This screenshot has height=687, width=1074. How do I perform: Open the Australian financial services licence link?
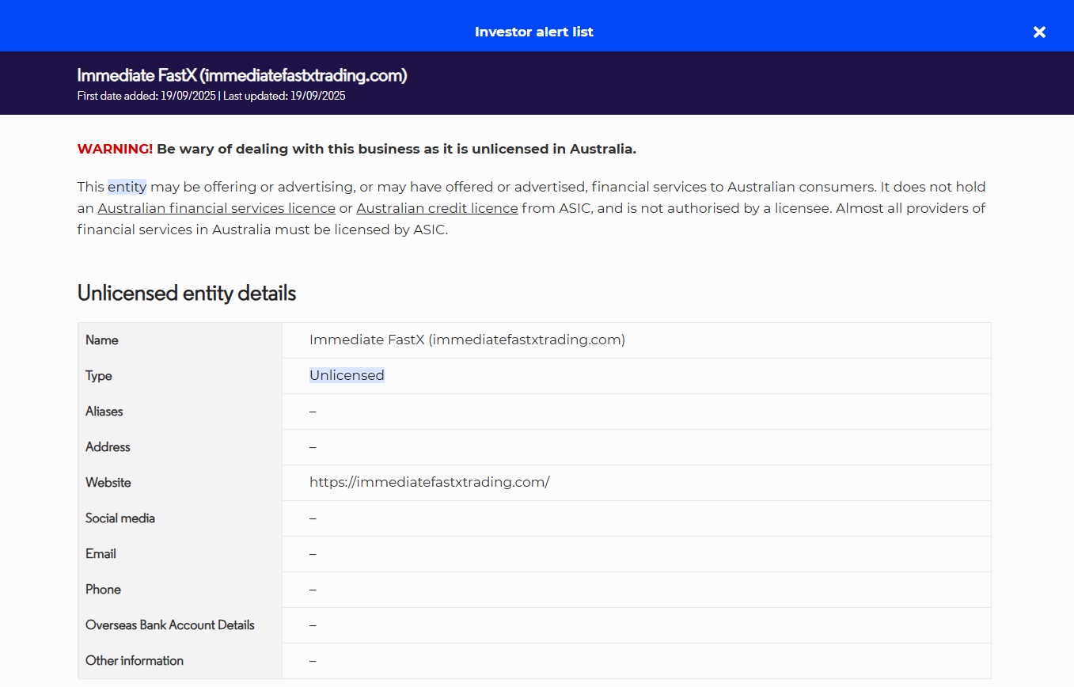[216, 208]
